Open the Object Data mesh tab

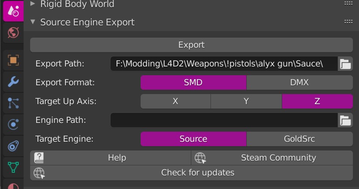tap(13, 167)
